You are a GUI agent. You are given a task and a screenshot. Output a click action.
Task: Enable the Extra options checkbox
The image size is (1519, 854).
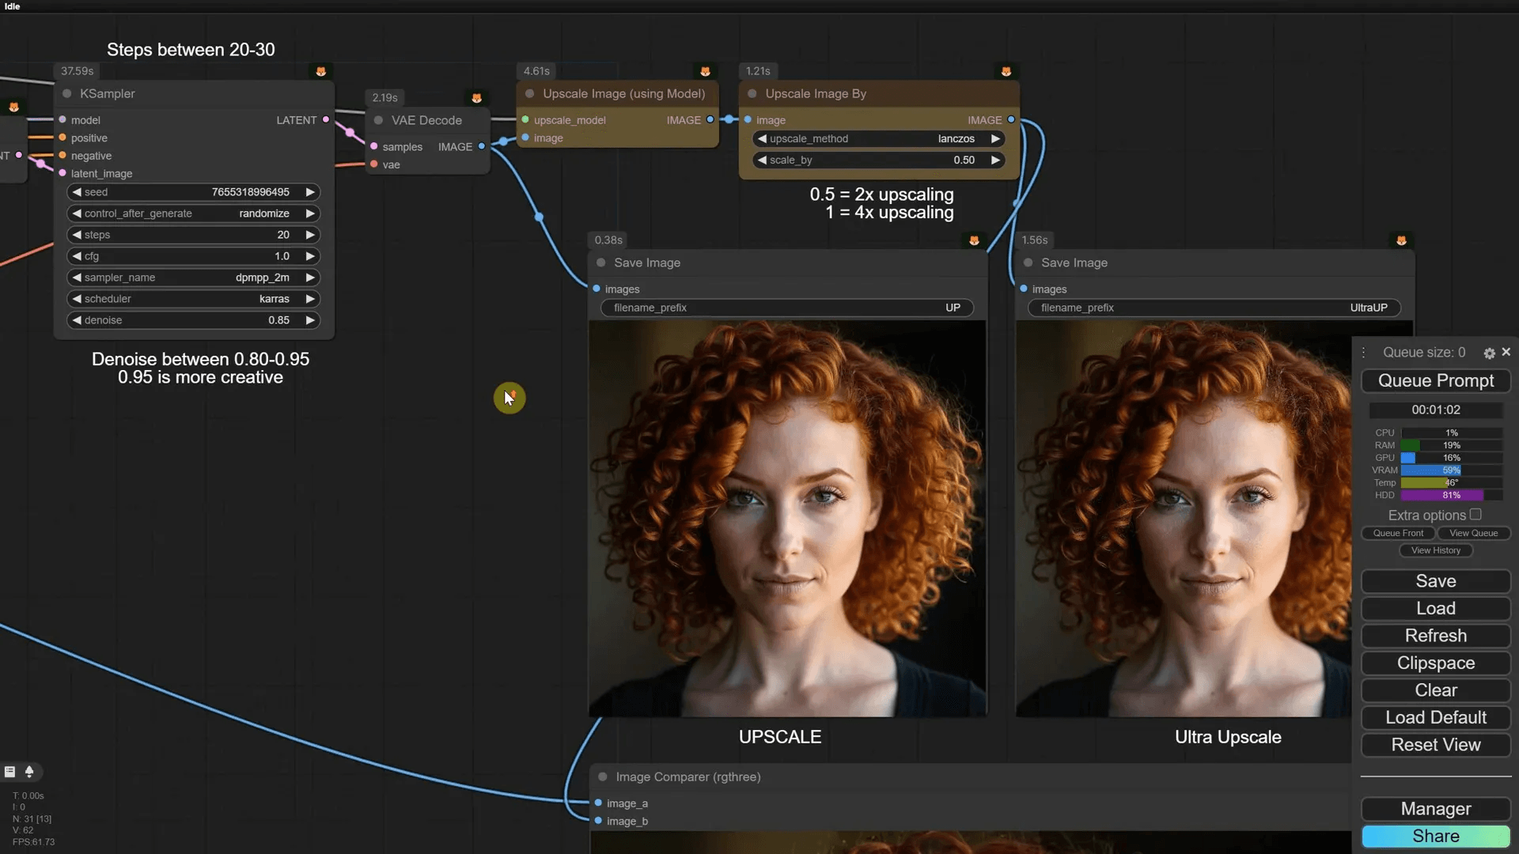1475,515
